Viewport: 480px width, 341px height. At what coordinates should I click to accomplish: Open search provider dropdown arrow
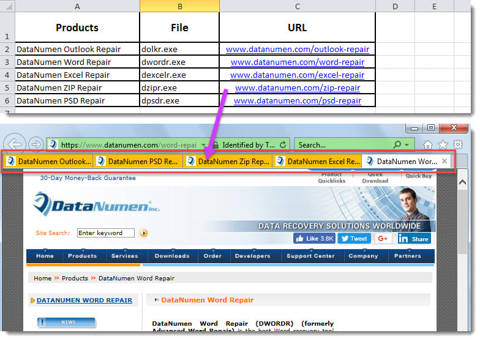pos(407,144)
